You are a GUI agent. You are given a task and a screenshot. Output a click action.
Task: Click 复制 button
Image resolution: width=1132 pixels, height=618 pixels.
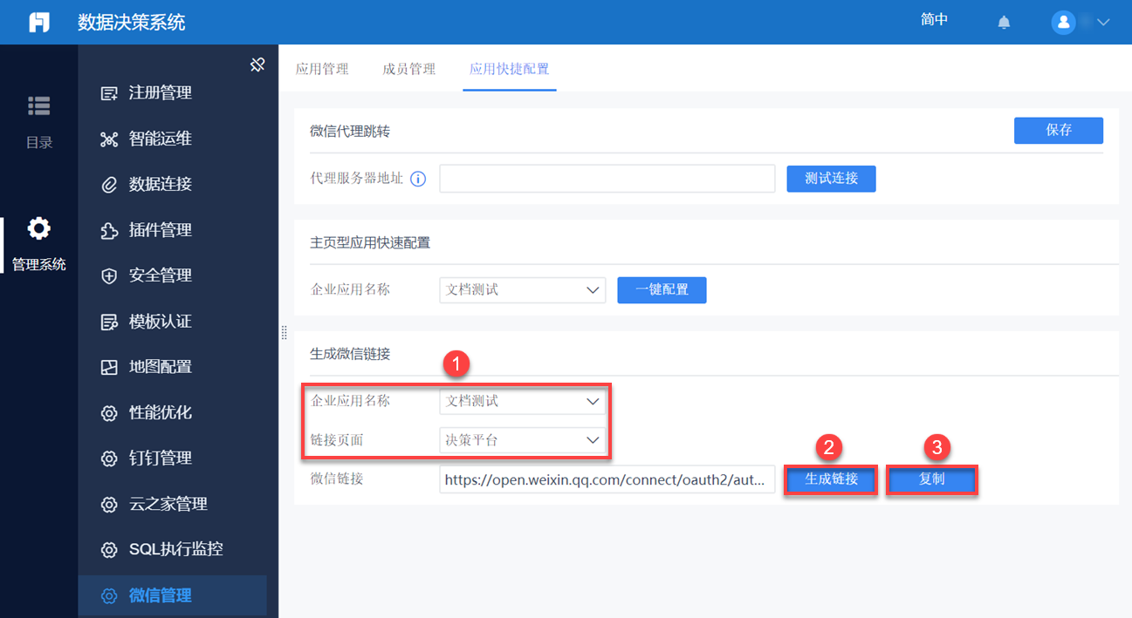932,479
